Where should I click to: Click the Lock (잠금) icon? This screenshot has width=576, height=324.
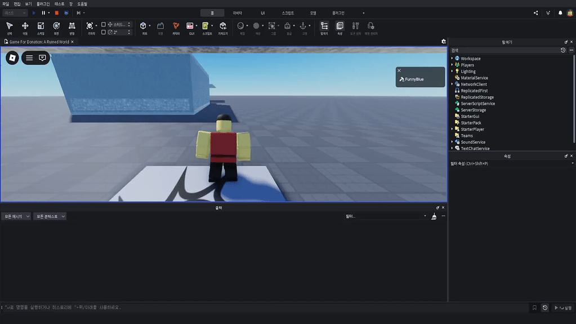point(287,26)
